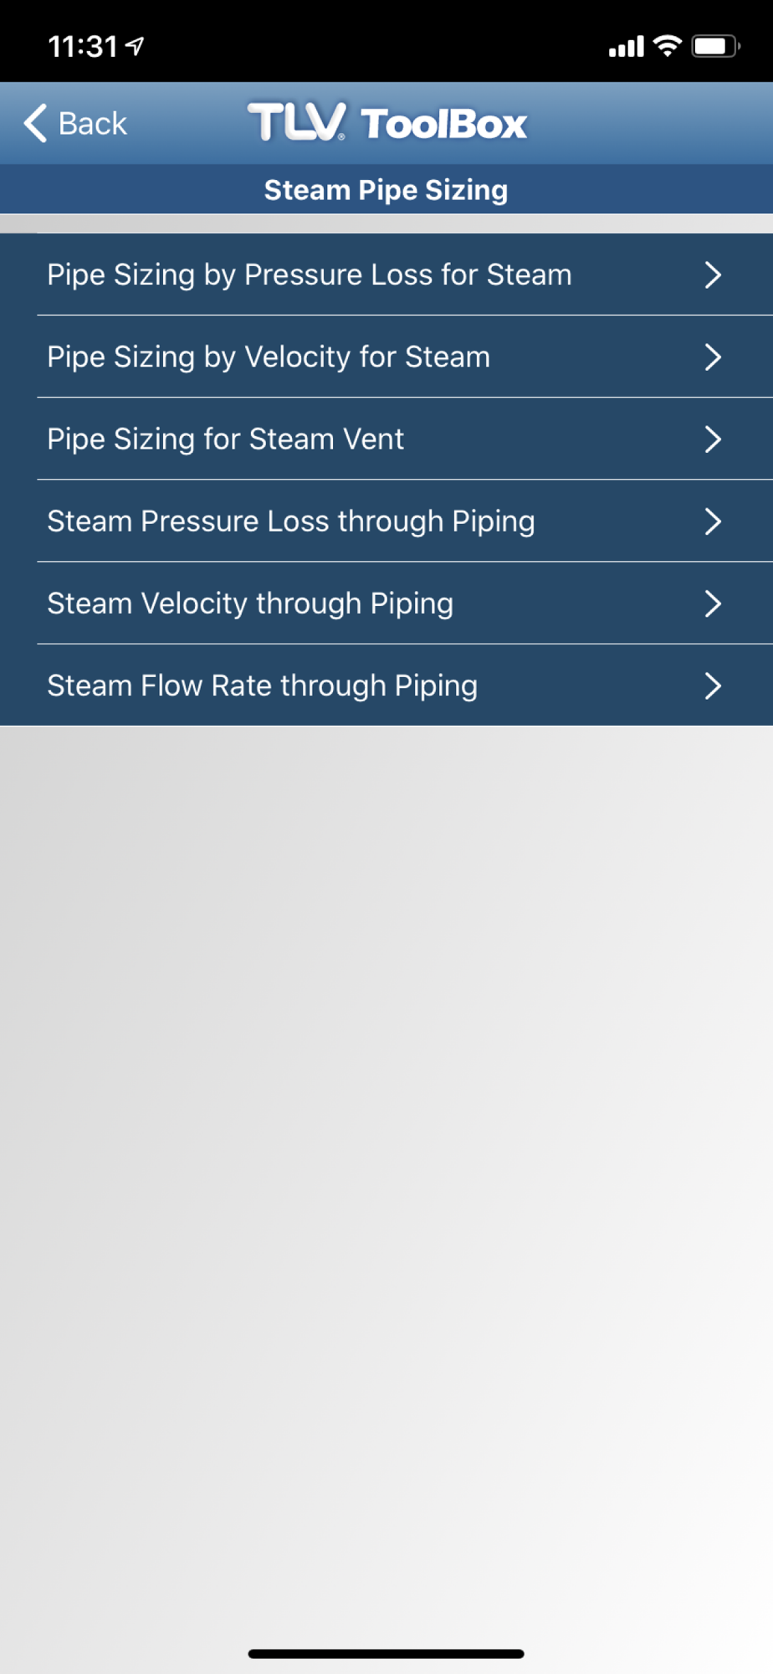Go to Steam Flow Rate through Piping

(386, 686)
